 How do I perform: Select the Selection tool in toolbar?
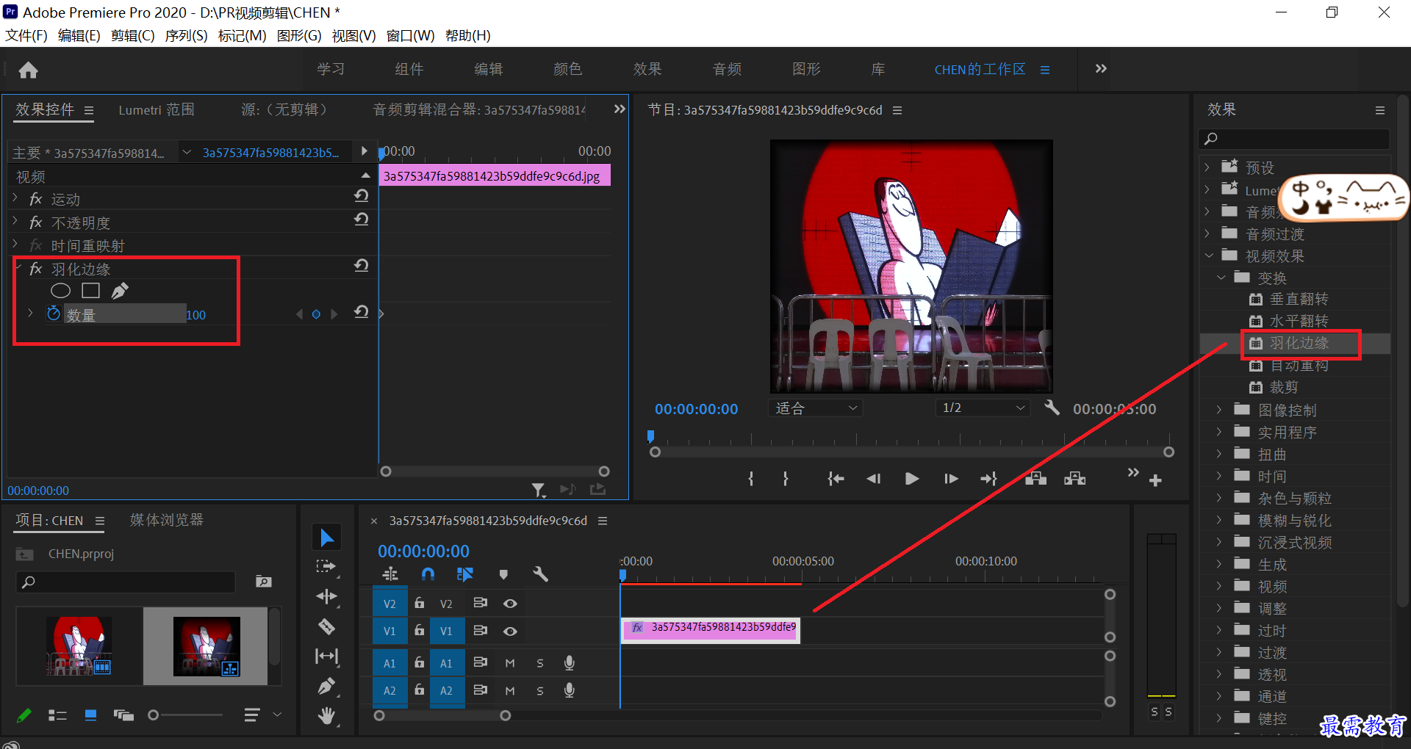click(327, 538)
